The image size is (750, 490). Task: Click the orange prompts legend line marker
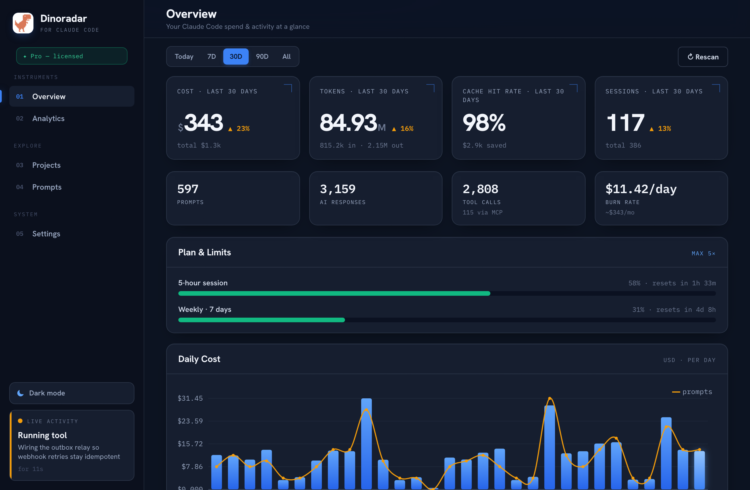click(x=676, y=392)
